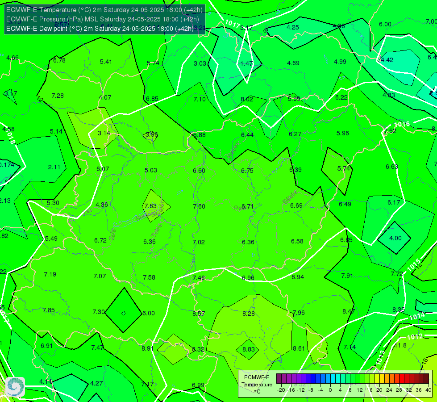Click the 4.99 dew point value
The height and width of the screenshot is (402, 437).
coord(340,62)
